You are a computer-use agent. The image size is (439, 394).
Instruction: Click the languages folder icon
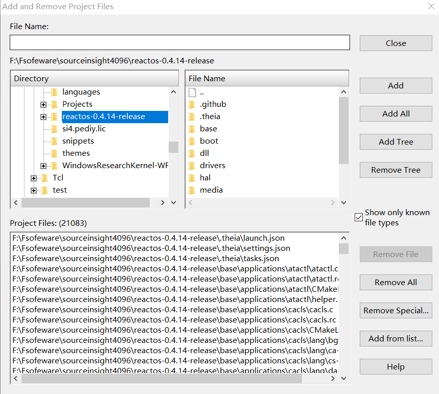(x=54, y=92)
